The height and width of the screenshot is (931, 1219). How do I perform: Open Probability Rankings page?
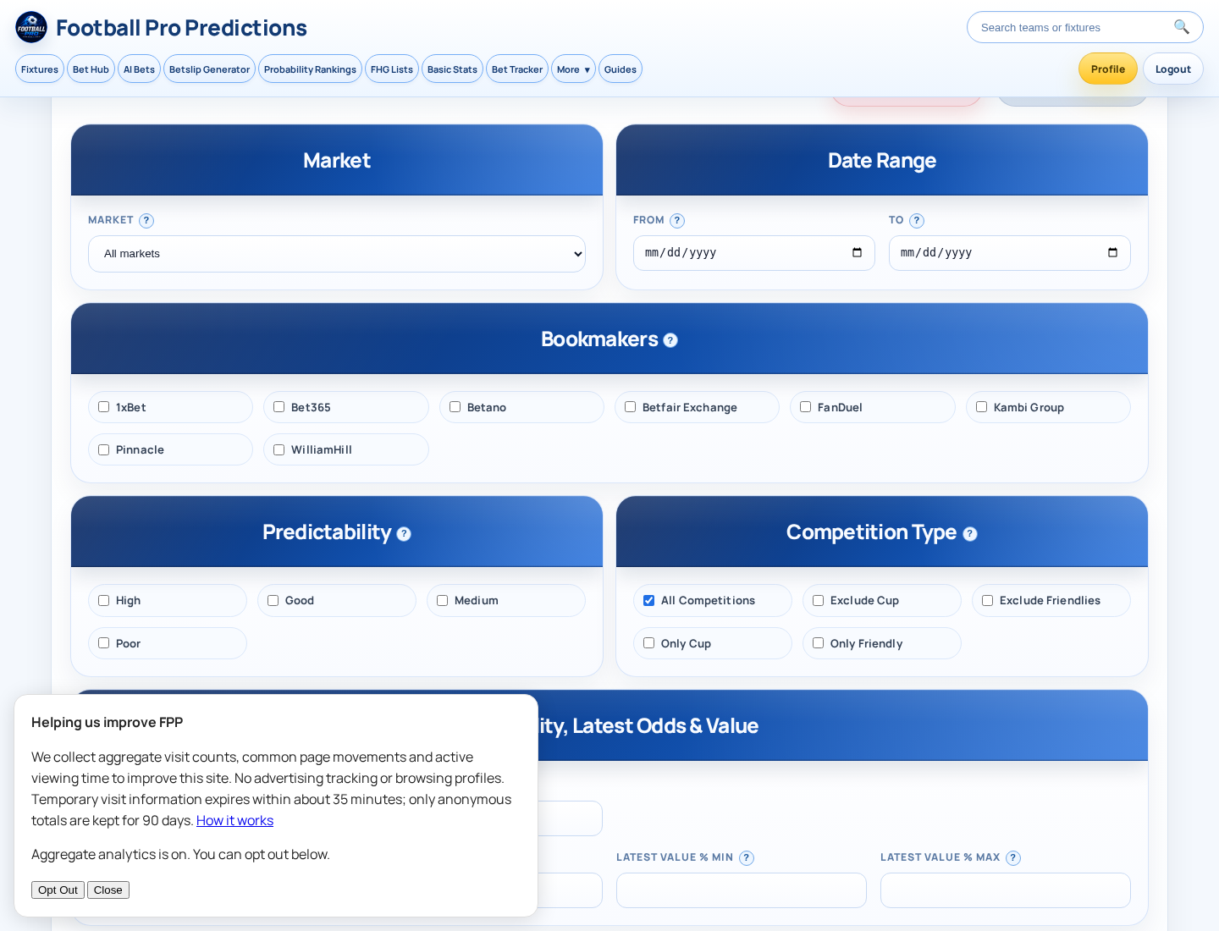[310, 69]
